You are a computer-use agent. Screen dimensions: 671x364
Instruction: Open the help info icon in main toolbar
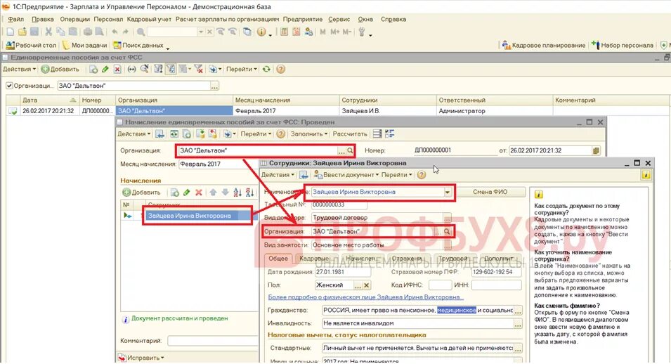[261, 32]
